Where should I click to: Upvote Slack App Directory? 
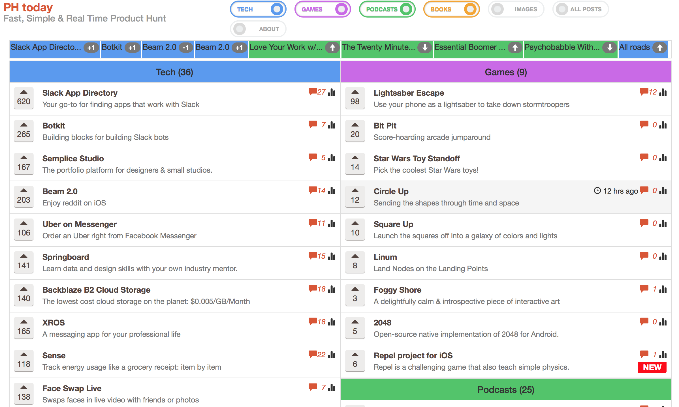pyautogui.click(x=24, y=98)
